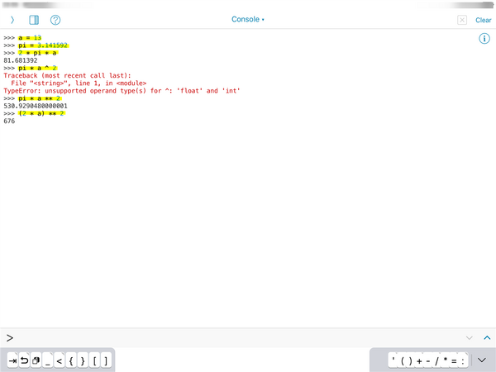This screenshot has height=372, width=496.
Task: Click the Clear button
Action: pos(483,20)
